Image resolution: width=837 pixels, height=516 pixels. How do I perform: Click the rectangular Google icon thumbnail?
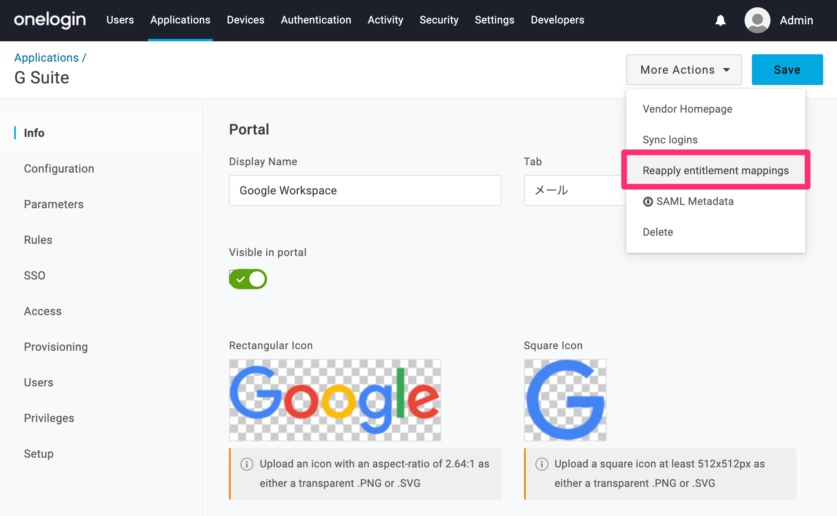point(335,400)
